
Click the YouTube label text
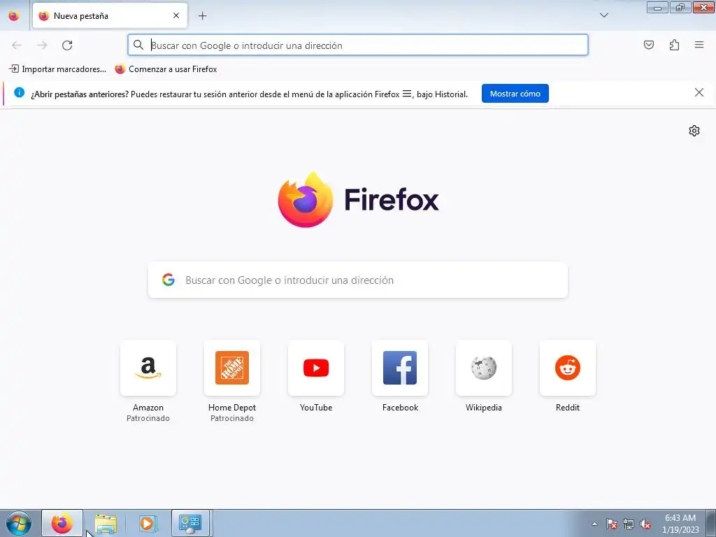click(x=316, y=408)
